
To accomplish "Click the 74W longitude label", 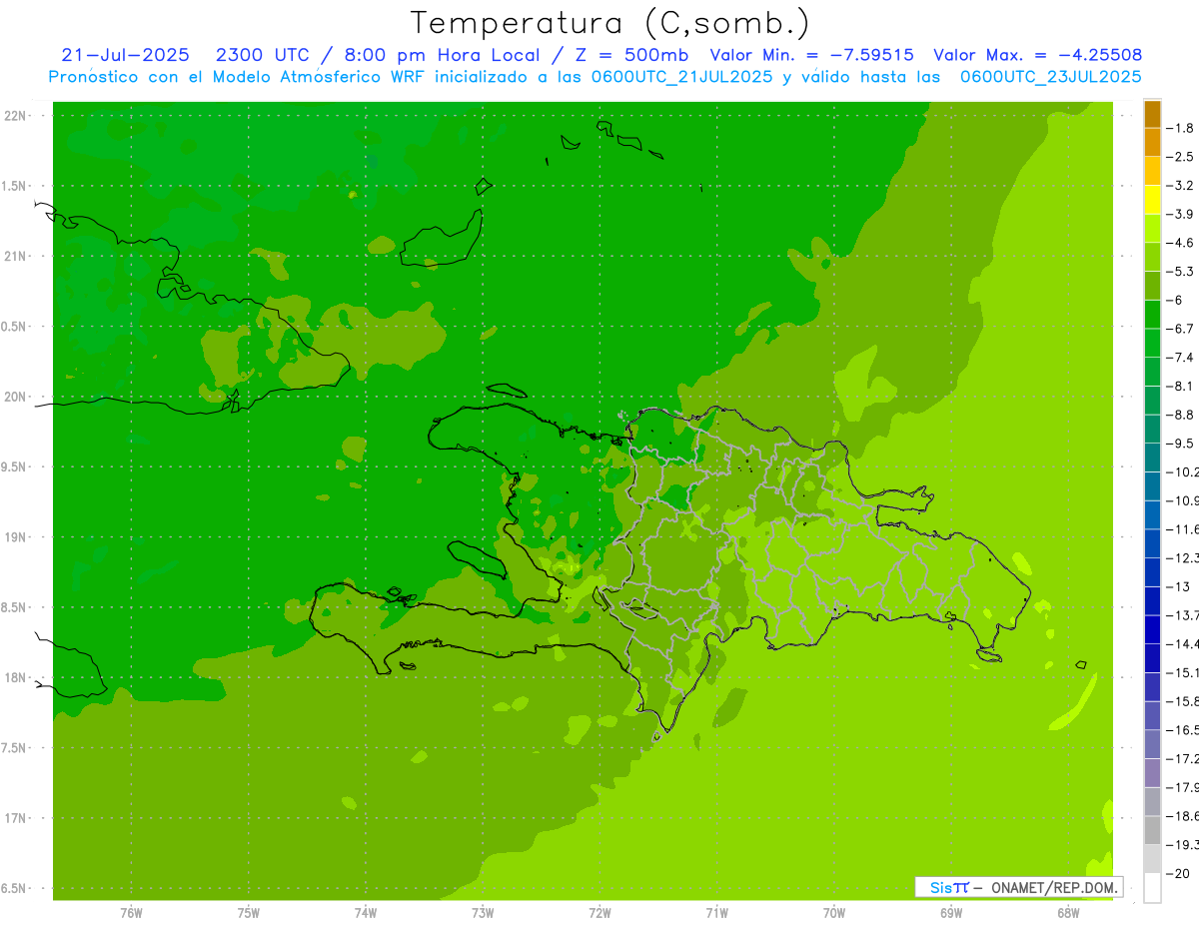I will pyautogui.click(x=366, y=913).
